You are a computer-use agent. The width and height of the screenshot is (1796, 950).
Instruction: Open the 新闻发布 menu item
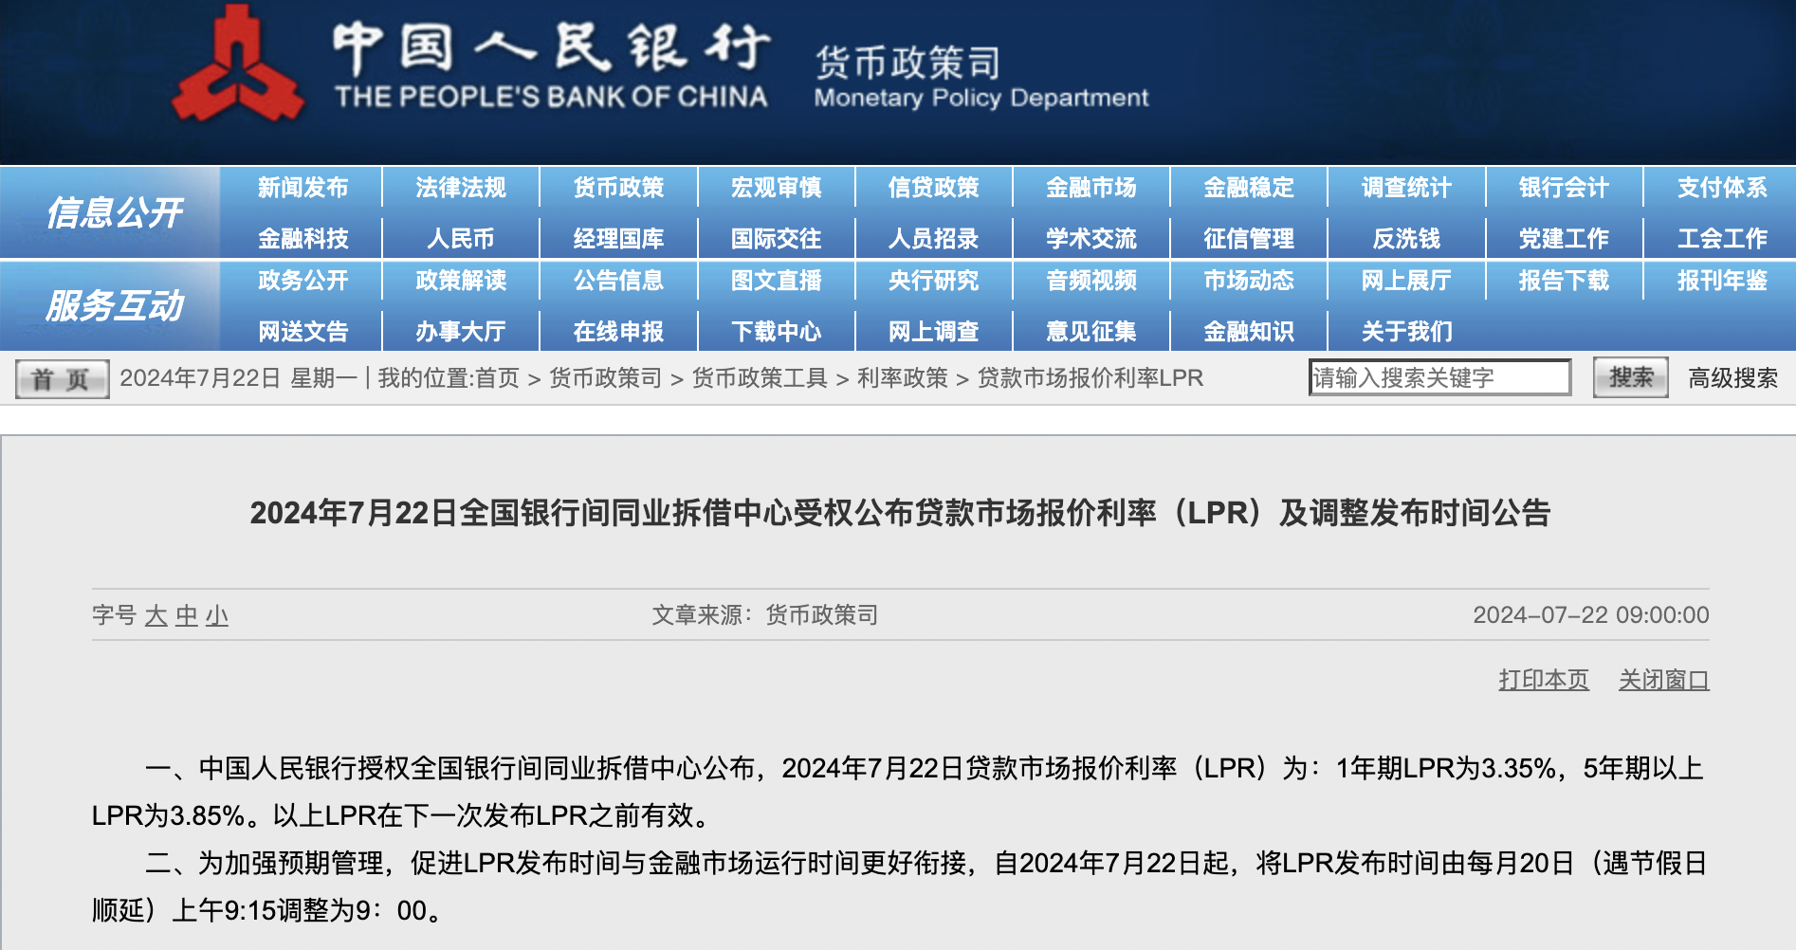click(303, 188)
